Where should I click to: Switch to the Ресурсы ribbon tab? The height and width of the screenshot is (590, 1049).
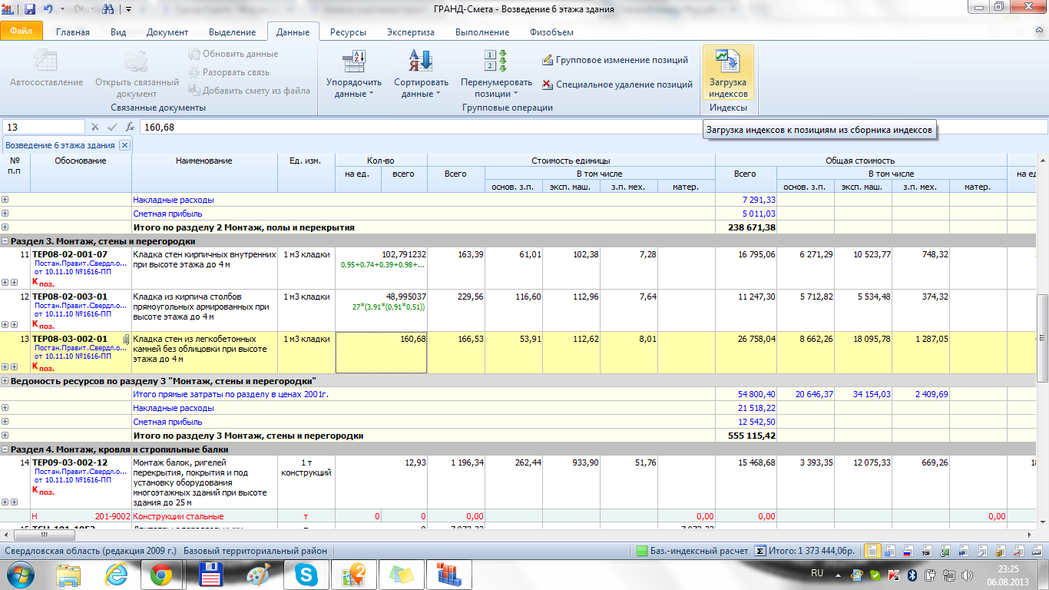(348, 32)
